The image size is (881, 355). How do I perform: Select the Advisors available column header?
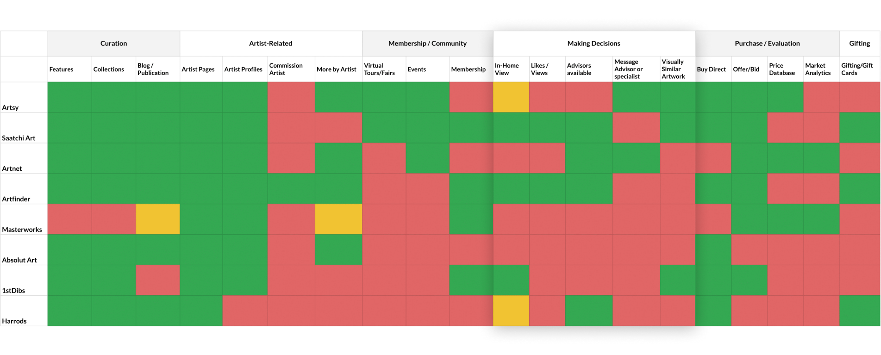(589, 69)
